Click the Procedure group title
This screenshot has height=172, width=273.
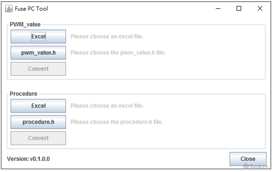click(23, 94)
